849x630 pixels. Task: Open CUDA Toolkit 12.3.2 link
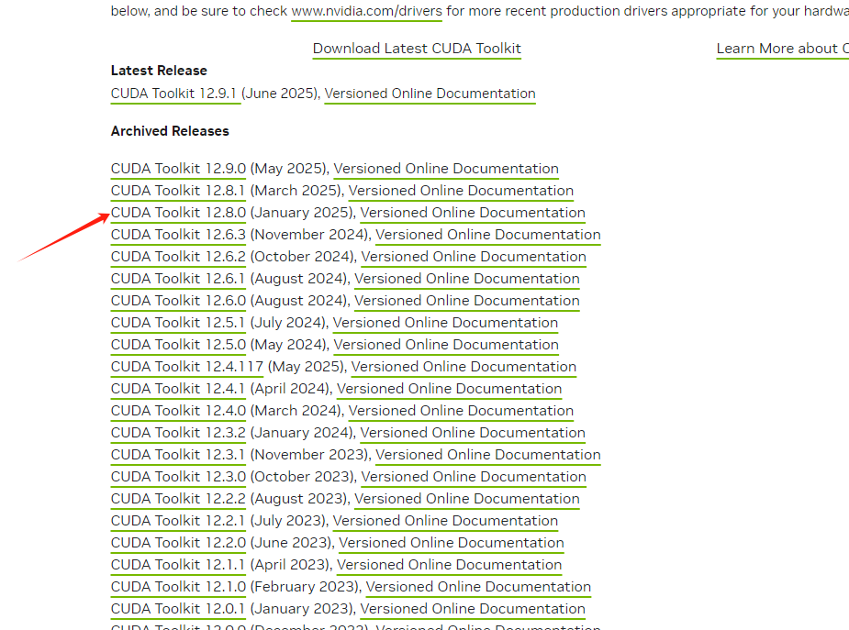(178, 433)
